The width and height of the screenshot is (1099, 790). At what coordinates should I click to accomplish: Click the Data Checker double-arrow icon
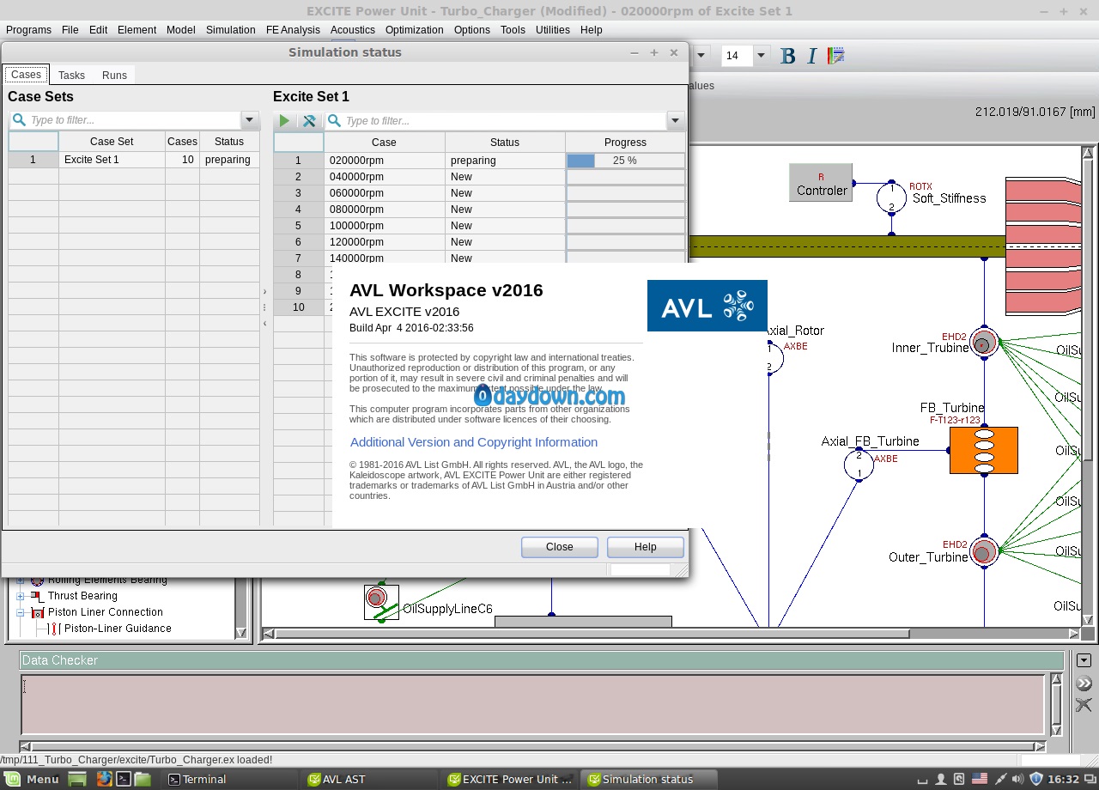point(1084,684)
